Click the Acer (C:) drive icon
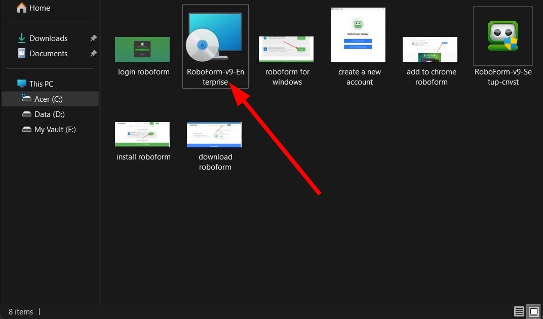The height and width of the screenshot is (319, 543). point(27,98)
